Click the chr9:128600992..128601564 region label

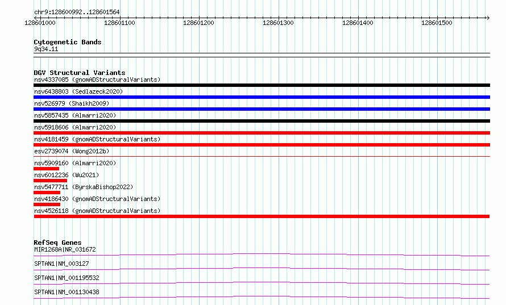(x=77, y=12)
